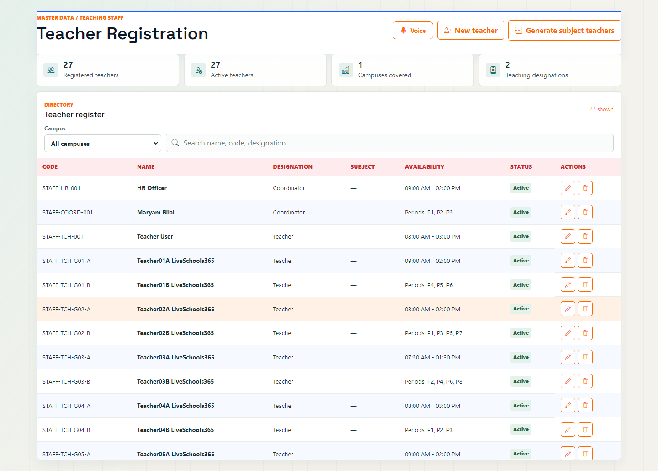Click the Teacher register heading

pyautogui.click(x=74, y=114)
